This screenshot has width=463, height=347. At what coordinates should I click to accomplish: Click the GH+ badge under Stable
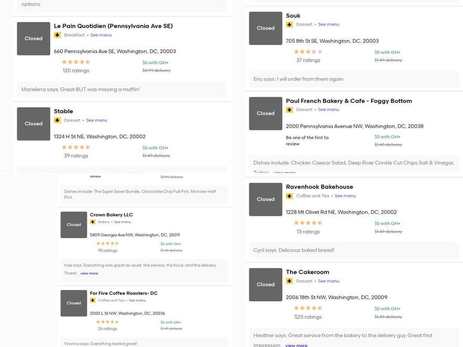[x=57, y=120]
